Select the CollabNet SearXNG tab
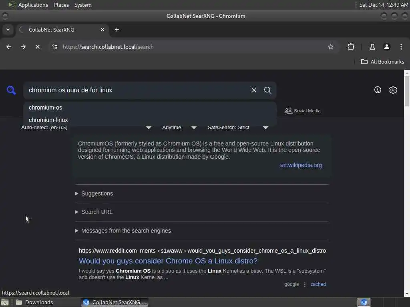This screenshot has width=410, height=307. click(x=63, y=30)
